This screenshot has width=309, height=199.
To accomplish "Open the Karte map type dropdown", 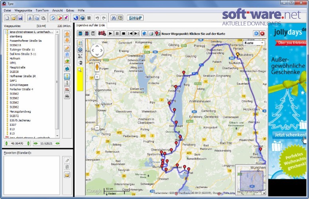I will 254,43.
